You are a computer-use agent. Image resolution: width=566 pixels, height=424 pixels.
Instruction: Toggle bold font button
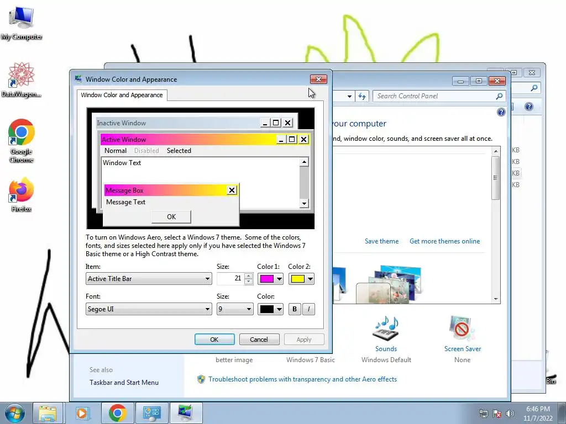click(295, 309)
